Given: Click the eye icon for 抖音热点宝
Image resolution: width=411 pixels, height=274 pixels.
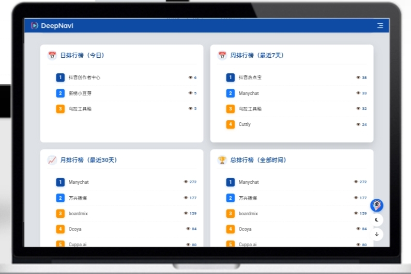Looking at the screenshot, I should pos(358,77).
